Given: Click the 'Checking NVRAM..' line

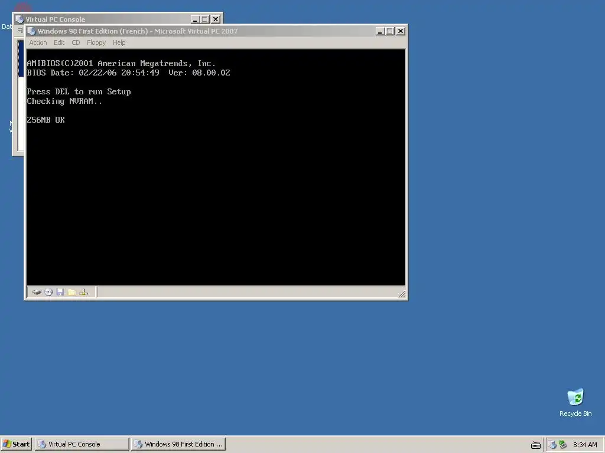Looking at the screenshot, I should pos(64,101).
